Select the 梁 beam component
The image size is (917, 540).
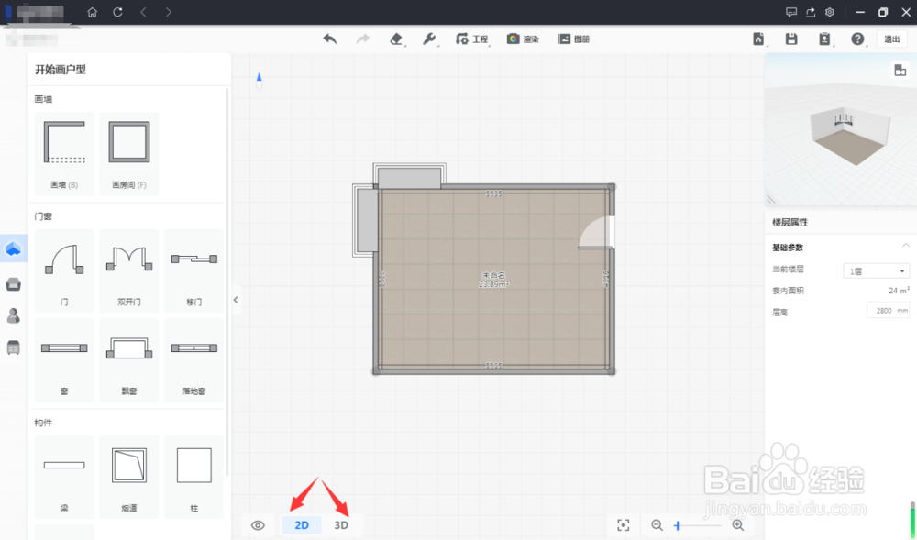pos(64,478)
